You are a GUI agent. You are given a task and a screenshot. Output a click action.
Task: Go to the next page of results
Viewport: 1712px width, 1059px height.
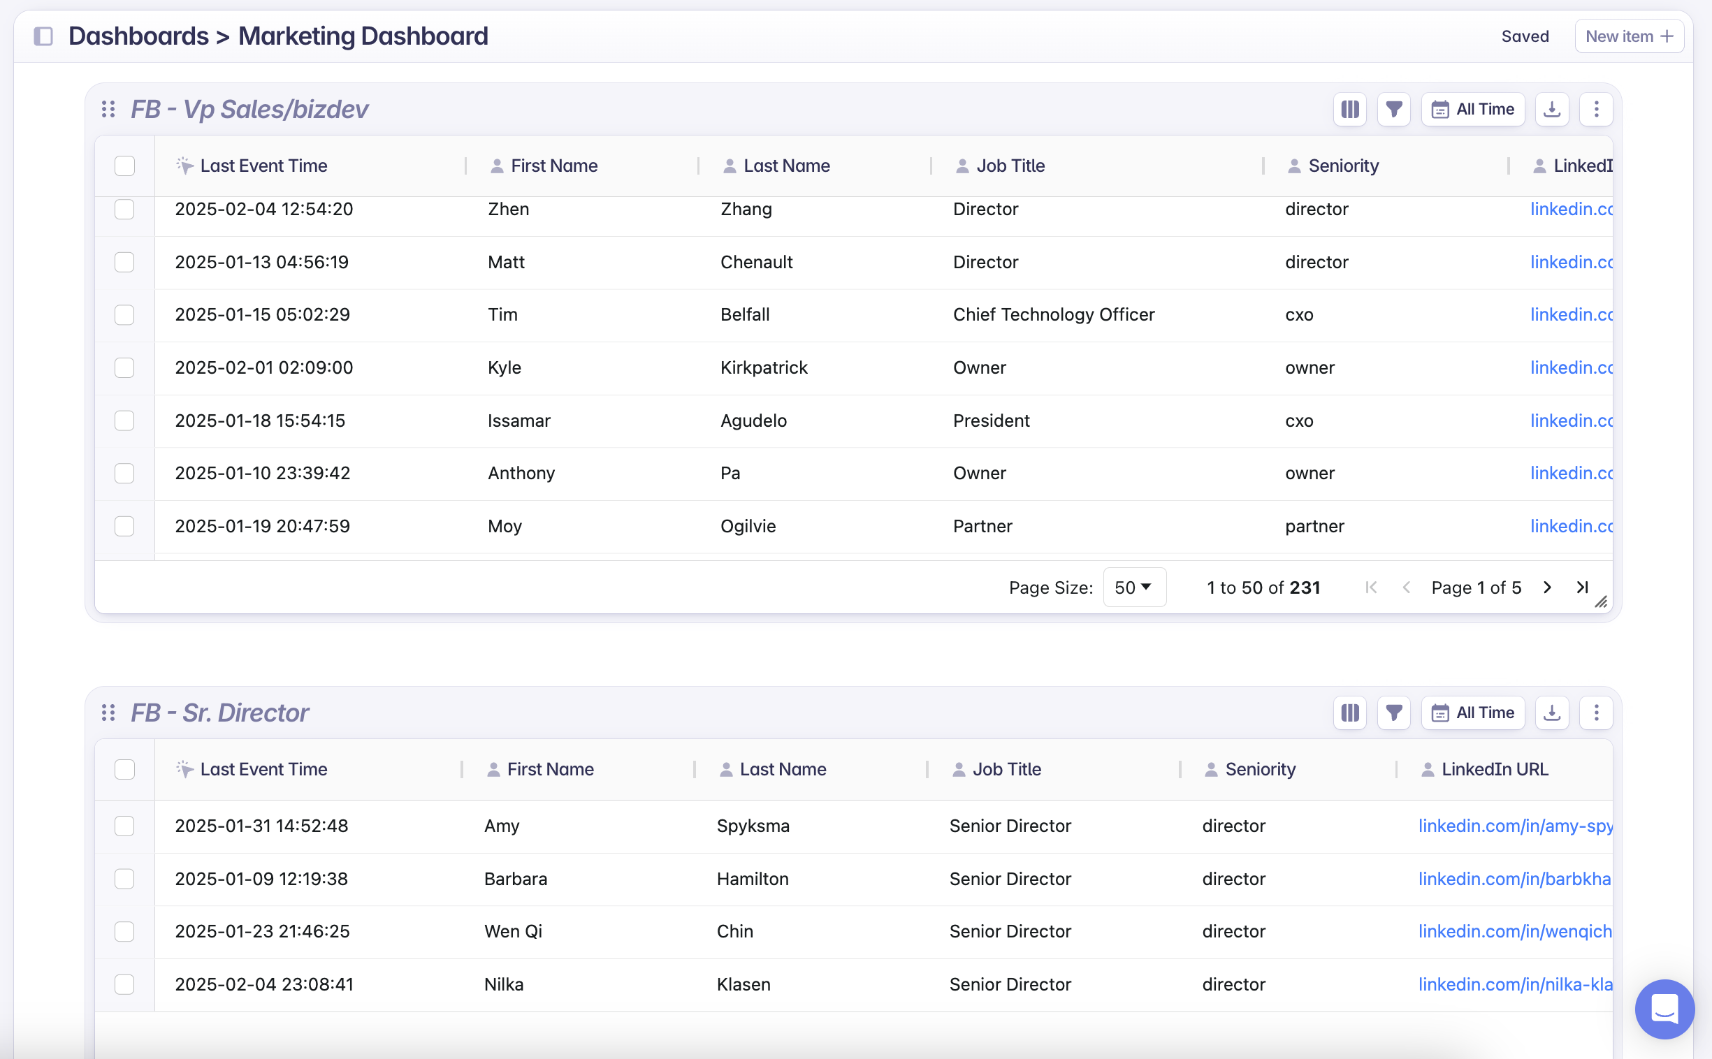point(1547,587)
